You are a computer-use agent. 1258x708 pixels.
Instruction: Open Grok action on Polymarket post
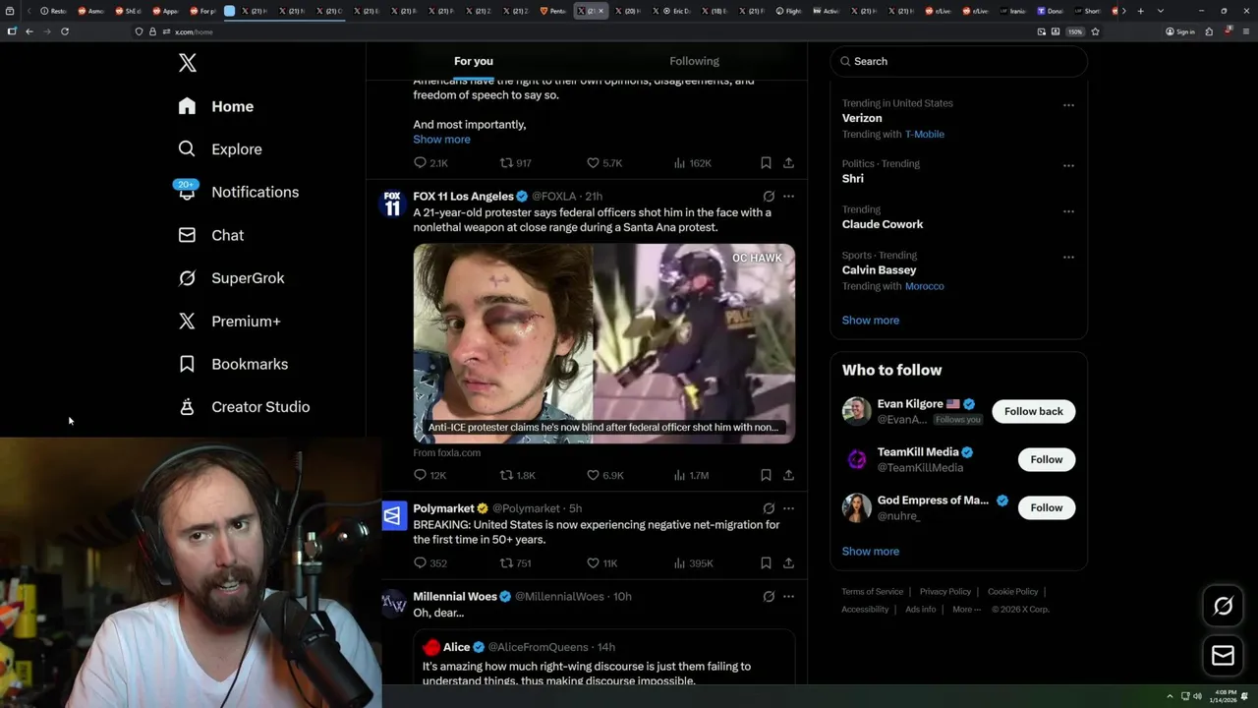[x=769, y=508]
